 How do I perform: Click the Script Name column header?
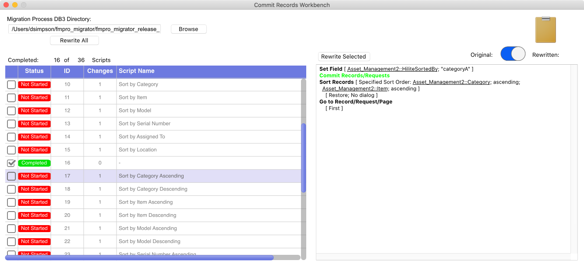point(137,71)
